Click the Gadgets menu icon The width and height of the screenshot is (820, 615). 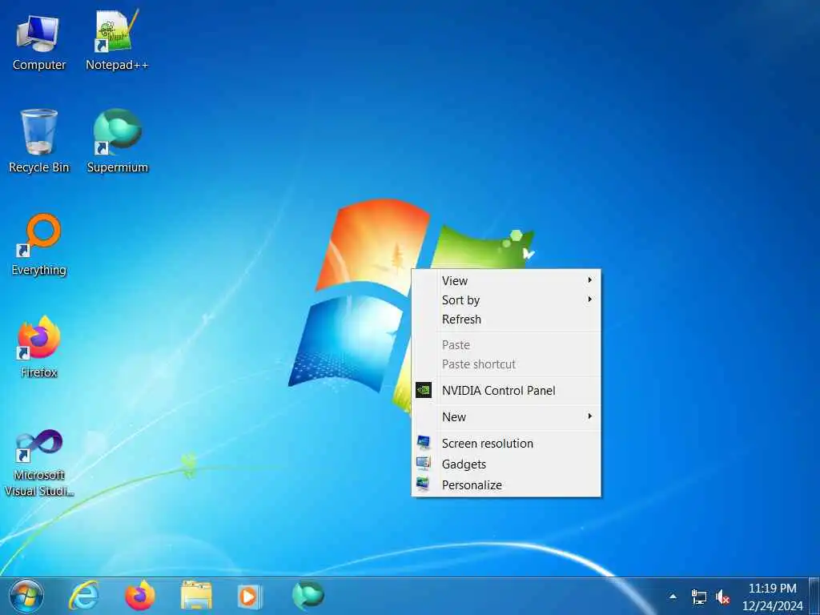click(x=424, y=464)
